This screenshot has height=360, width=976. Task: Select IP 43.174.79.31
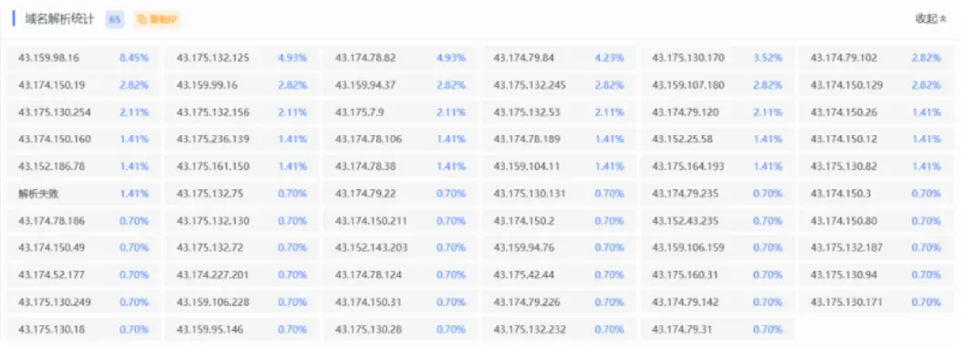point(682,330)
